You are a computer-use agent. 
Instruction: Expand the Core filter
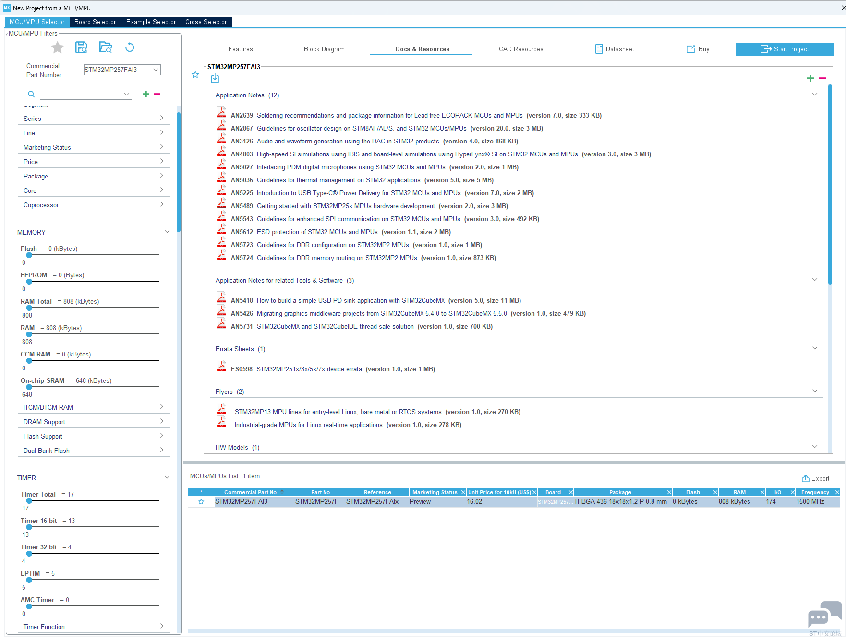coord(94,190)
